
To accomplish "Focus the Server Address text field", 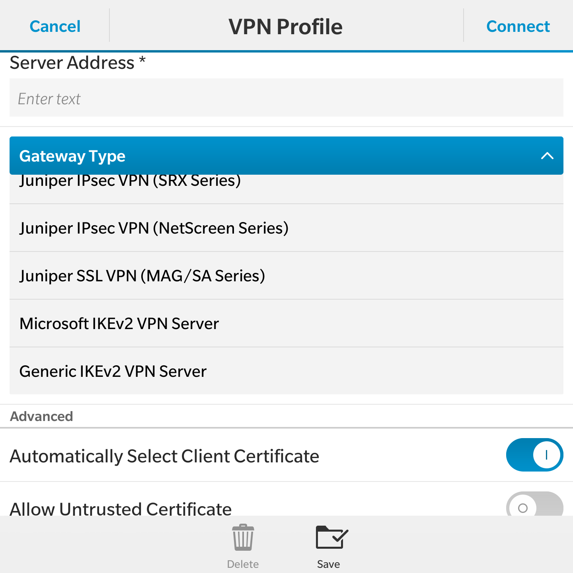I will click(x=286, y=98).
